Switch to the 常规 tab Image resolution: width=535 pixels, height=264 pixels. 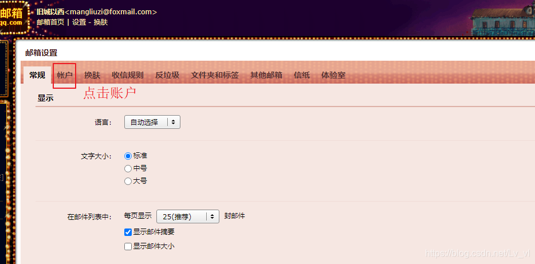[x=37, y=76]
